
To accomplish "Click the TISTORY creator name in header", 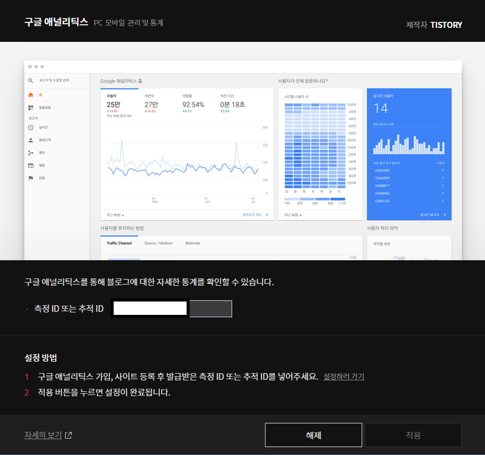I will [446, 25].
